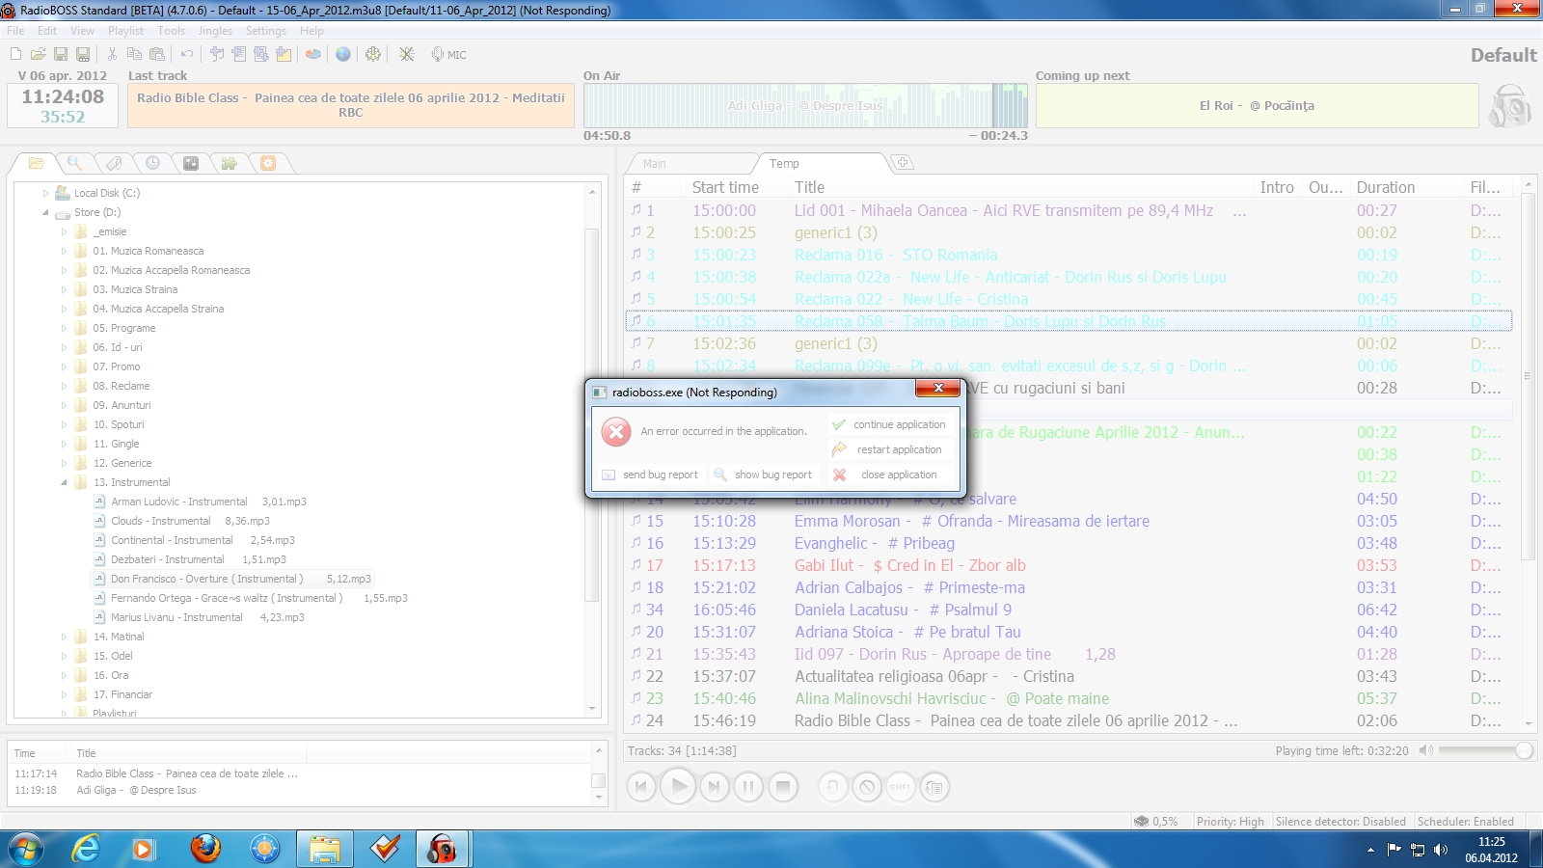Viewport: 1543px width, 868px height.
Task: Select track 16 Evanghelic - Pribeag
Action: [x=1069, y=543]
